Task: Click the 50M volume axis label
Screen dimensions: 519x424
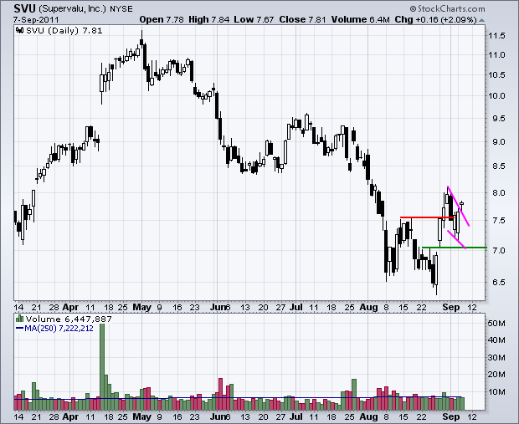Action: [496, 323]
